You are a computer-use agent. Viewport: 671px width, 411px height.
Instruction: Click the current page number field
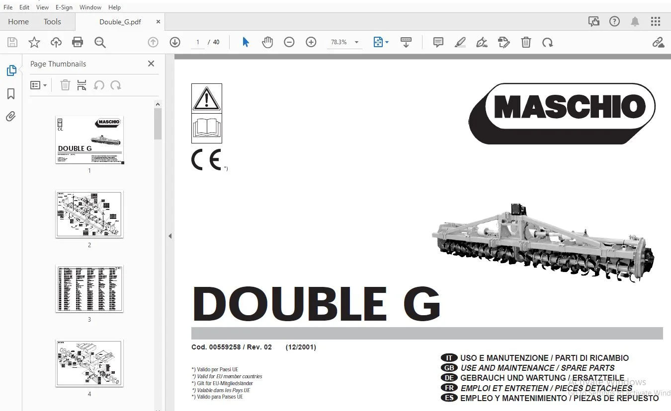pyautogui.click(x=198, y=42)
